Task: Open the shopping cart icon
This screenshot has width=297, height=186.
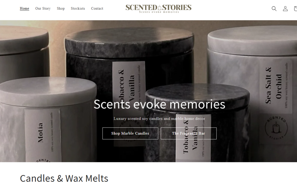Action: (296, 8)
